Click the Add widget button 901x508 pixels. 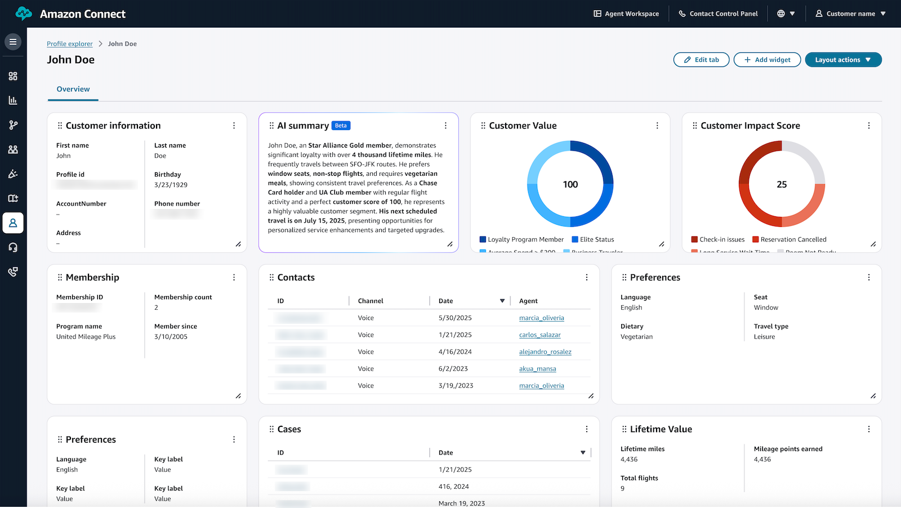tap(767, 60)
